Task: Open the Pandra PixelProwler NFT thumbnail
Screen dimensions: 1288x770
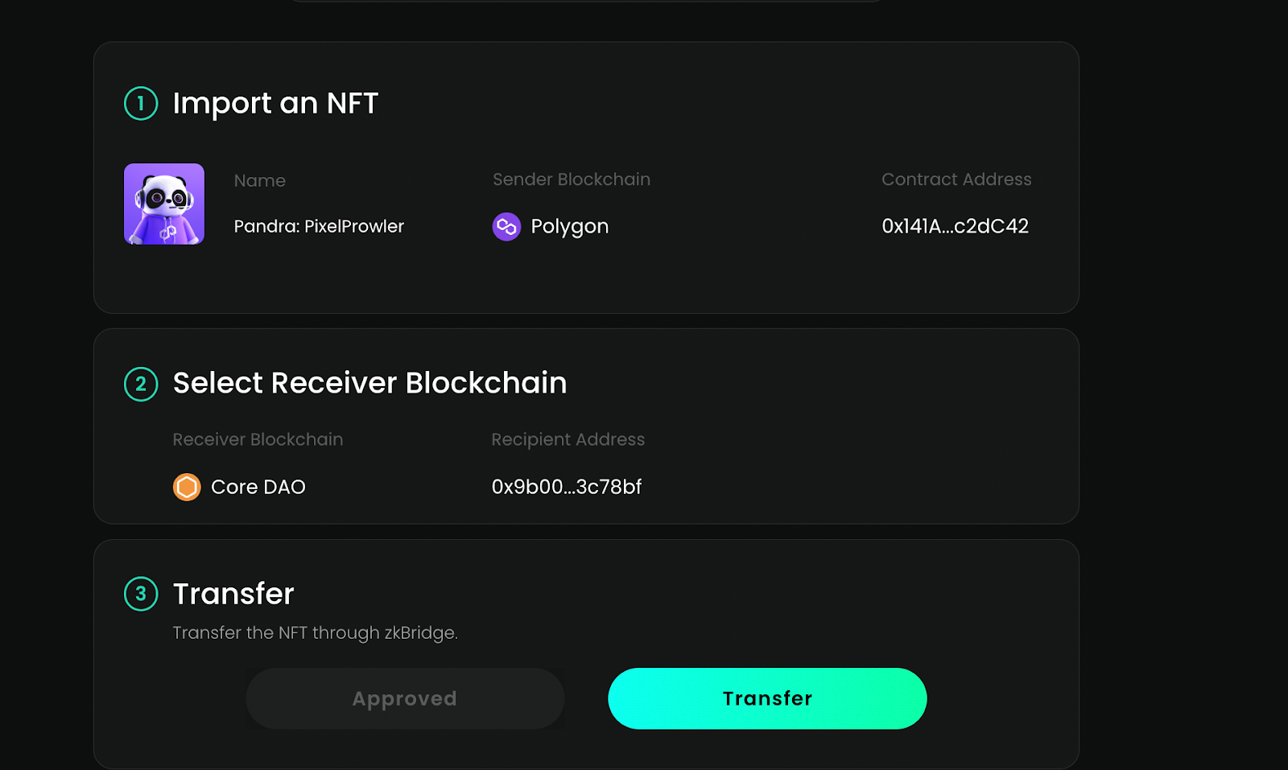Action: pos(164,204)
